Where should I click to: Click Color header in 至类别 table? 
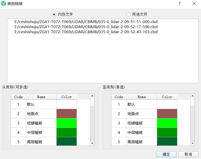pyautogui.click(x=167, y=97)
